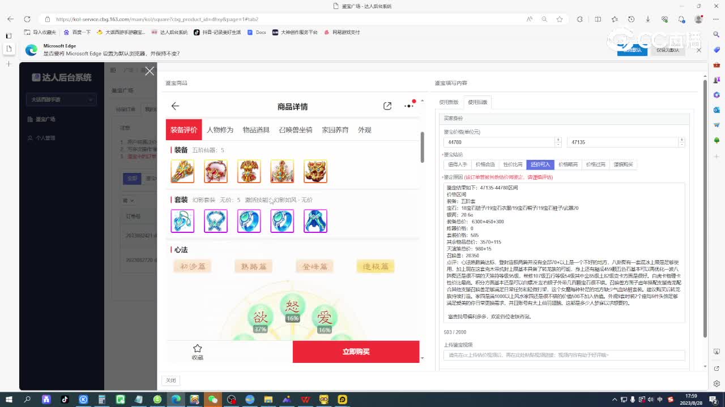Select the 熟路篇 心法 chapter

254,266
